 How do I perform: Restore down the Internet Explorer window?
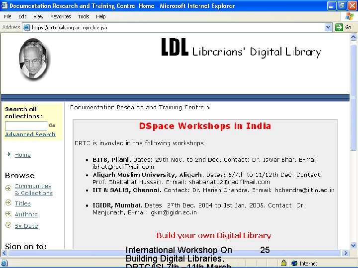[x=342, y=5]
